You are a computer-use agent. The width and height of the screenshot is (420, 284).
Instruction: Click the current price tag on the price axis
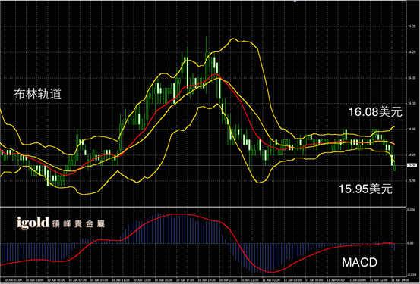click(x=412, y=166)
